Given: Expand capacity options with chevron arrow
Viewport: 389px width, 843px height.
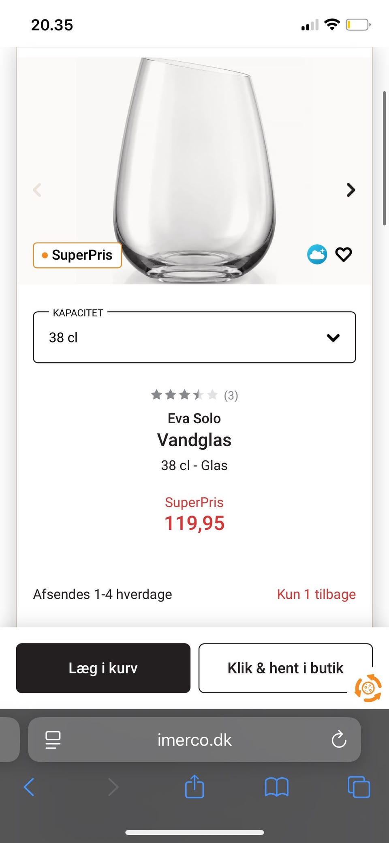Looking at the screenshot, I should pos(333,338).
